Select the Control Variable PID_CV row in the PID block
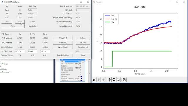Viewport: 188px width, 106px height. click(x=71, y=68)
